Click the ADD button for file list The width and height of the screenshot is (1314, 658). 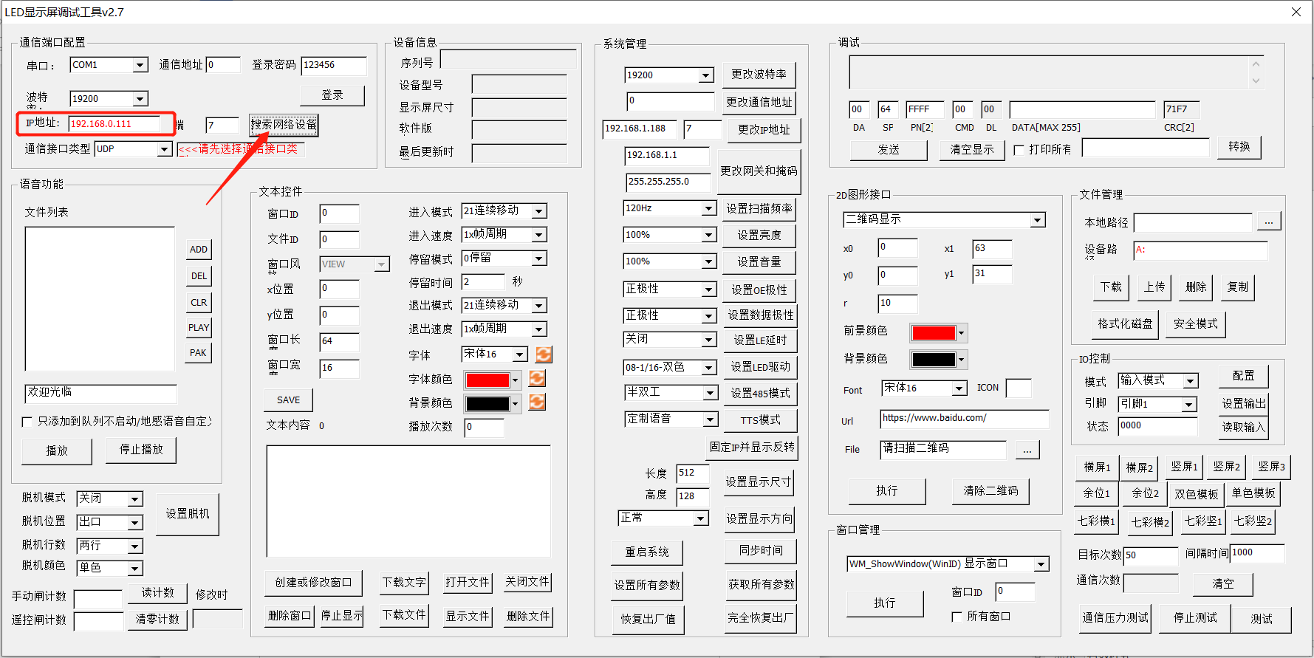pos(198,250)
